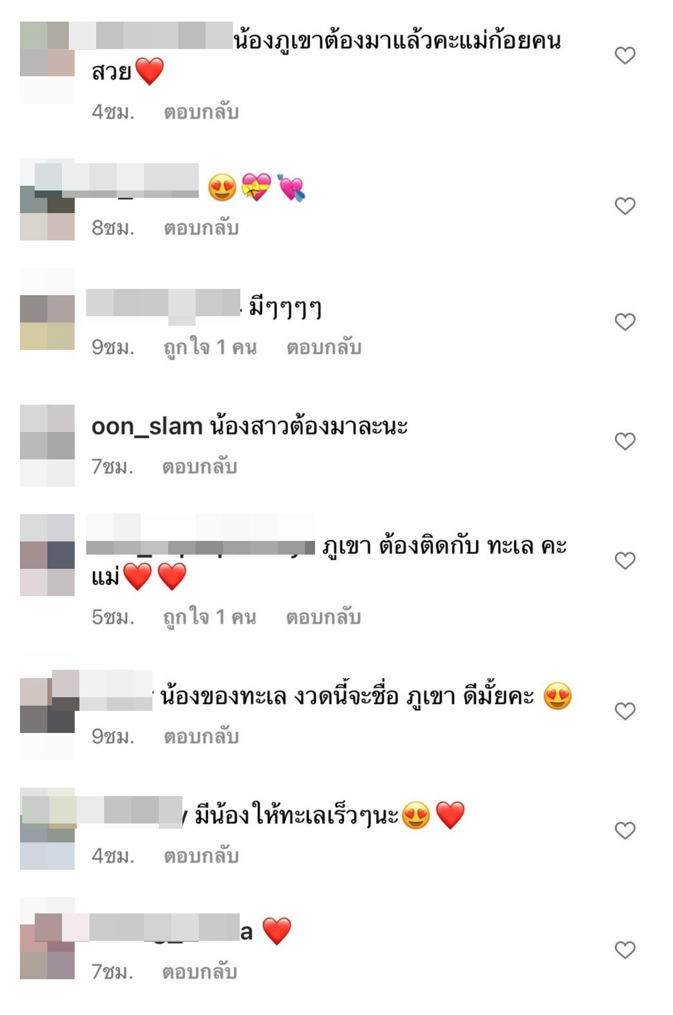Screen dimensions: 673x1015
Task: Like the comment with three heart emojis
Action: click(625, 206)
